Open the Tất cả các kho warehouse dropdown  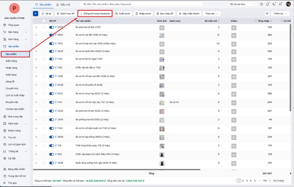(x=242, y=4)
